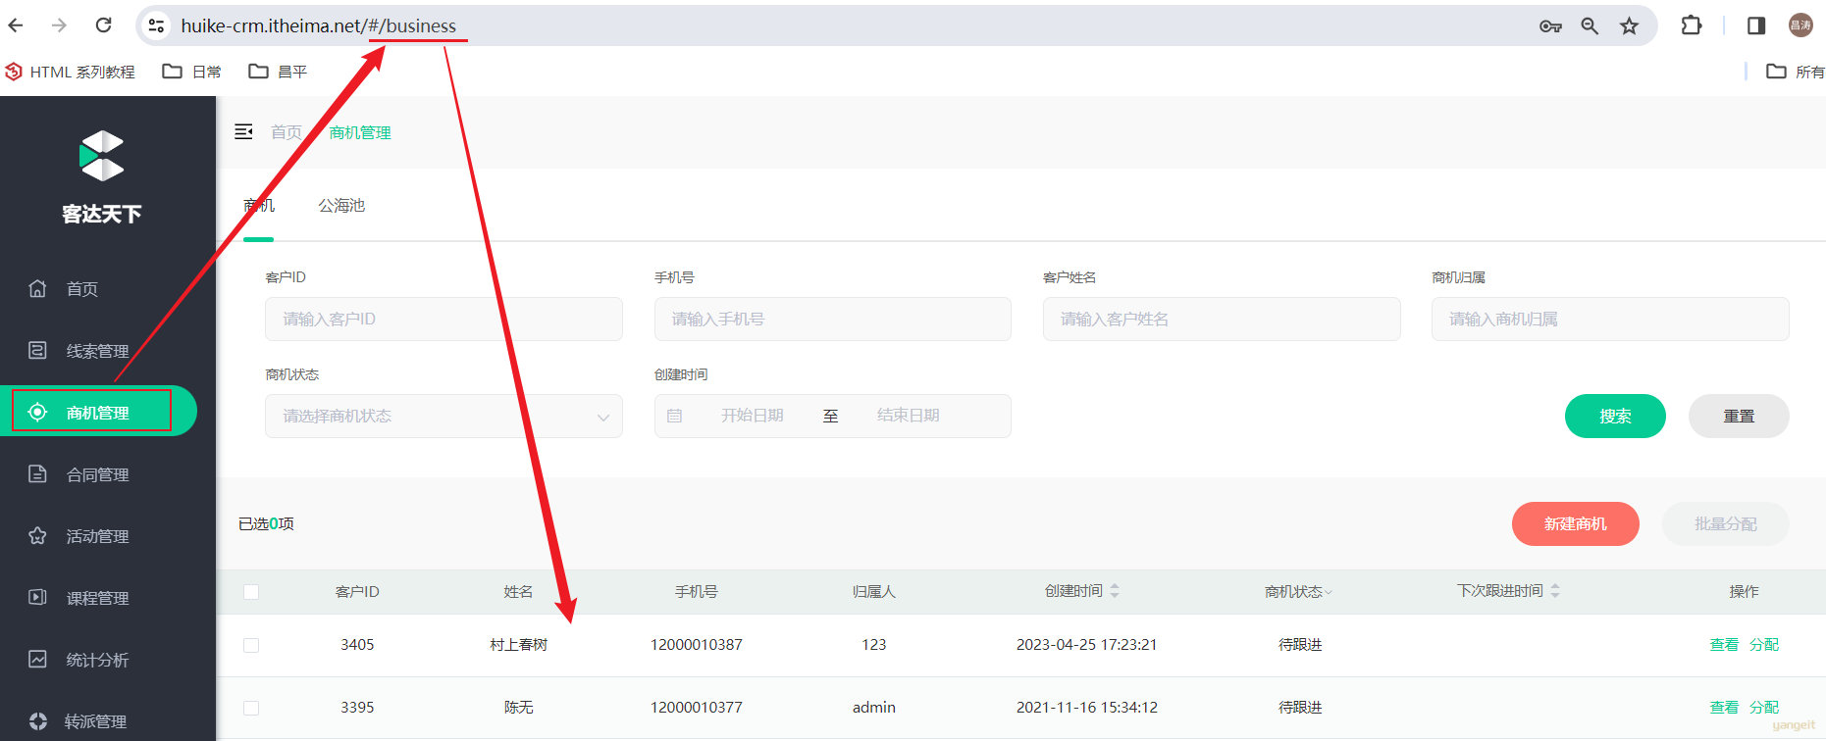Click the 搜索 button
The height and width of the screenshot is (741, 1826).
coord(1615,416)
